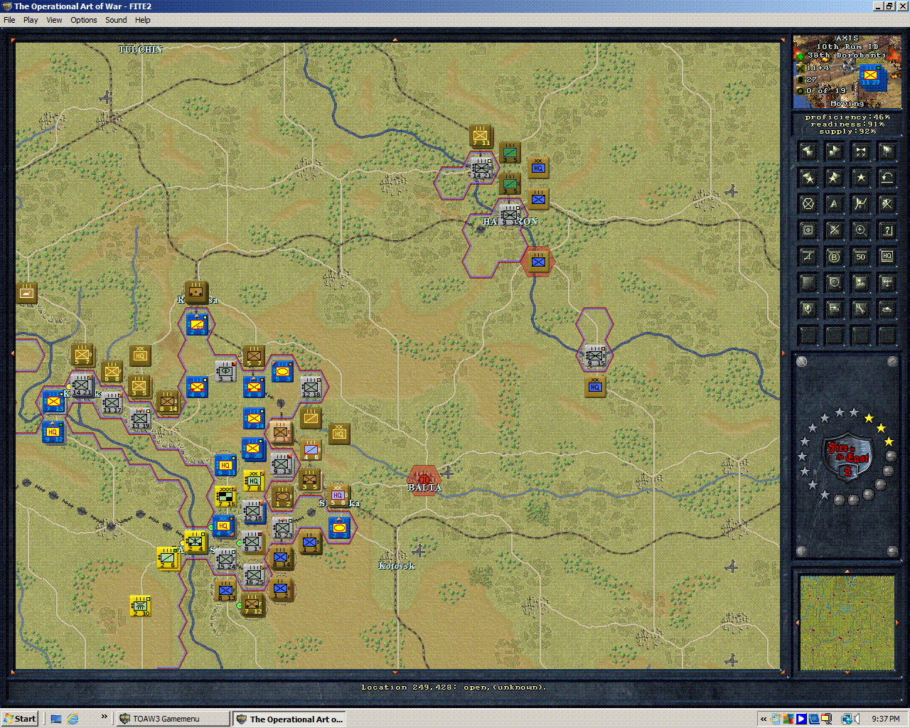
Task: Click the '0 of 19' movement value
Action: point(826,91)
